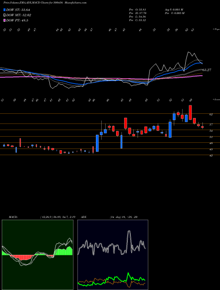Click the blue candle on the 62 line
220x290 pixels.
(x=174, y=117)
